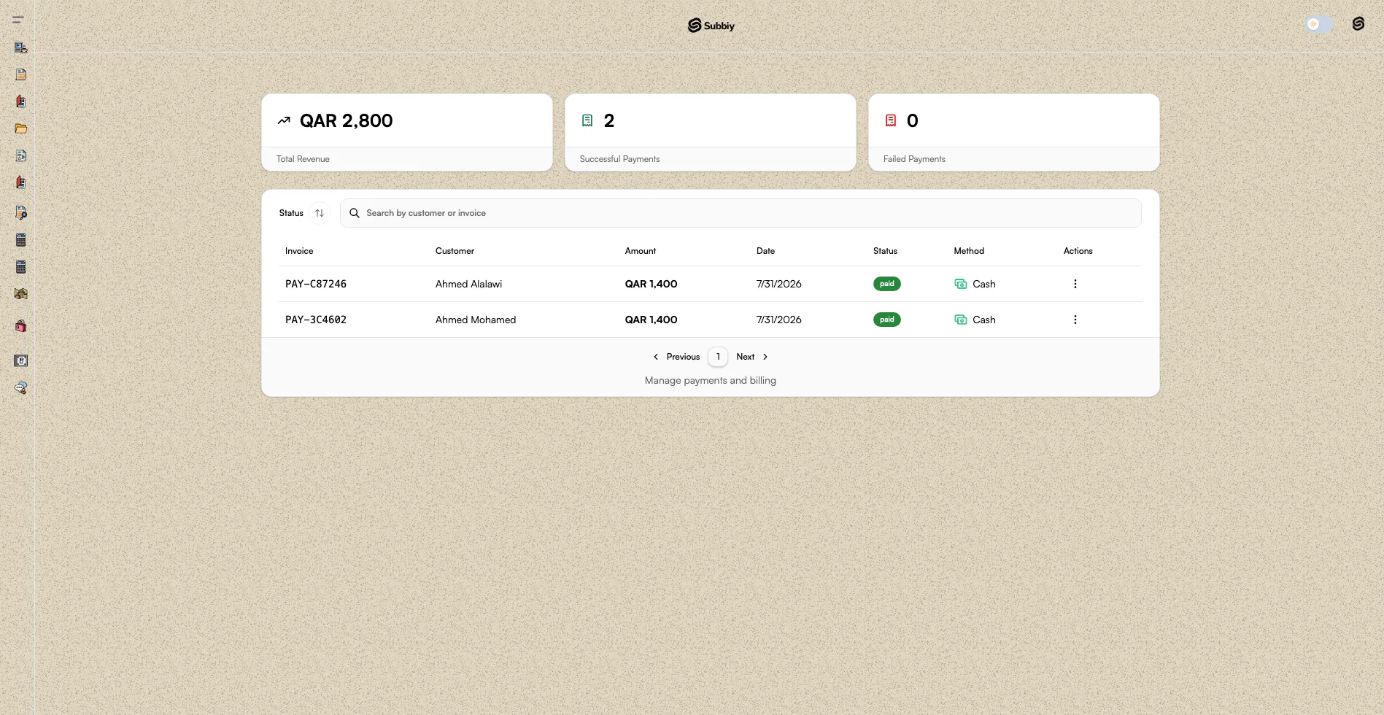Viewport: 1384px width, 715px height.
Task: Click paid badge for Ahmed Mohamed
Action: [x=887, y=320]
